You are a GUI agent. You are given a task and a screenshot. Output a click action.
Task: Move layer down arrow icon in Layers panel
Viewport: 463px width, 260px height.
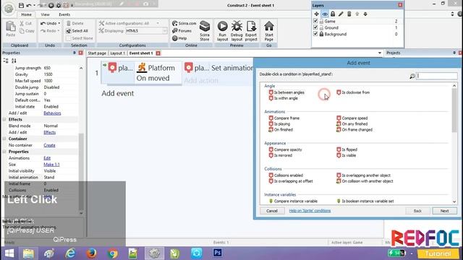click(365, 14)
